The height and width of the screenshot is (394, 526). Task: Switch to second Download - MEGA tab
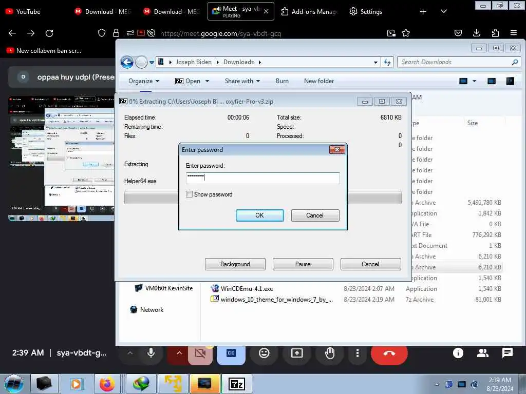(x=172, y=11)
